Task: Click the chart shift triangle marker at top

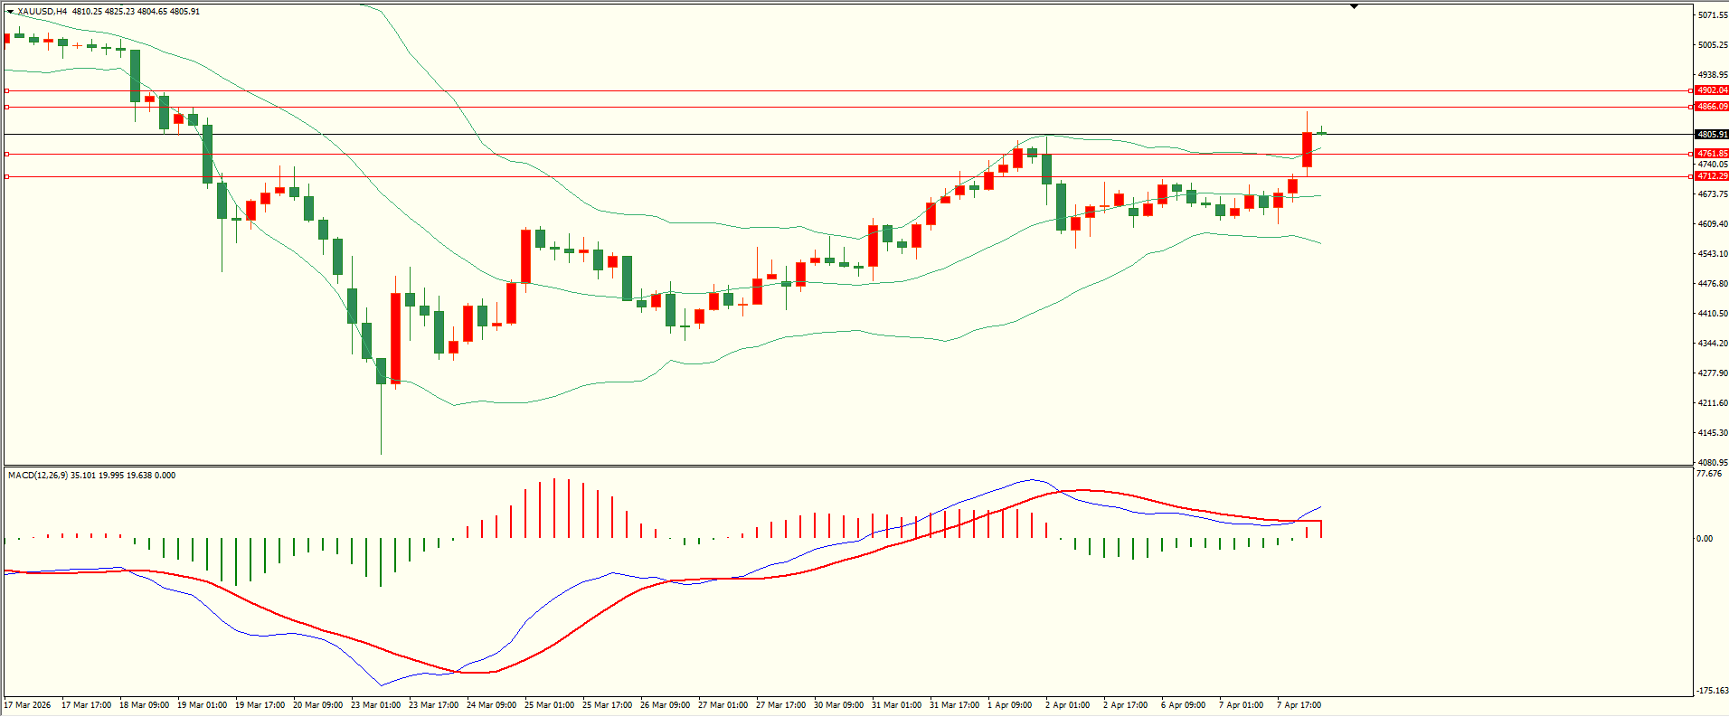Action: 1354,6
